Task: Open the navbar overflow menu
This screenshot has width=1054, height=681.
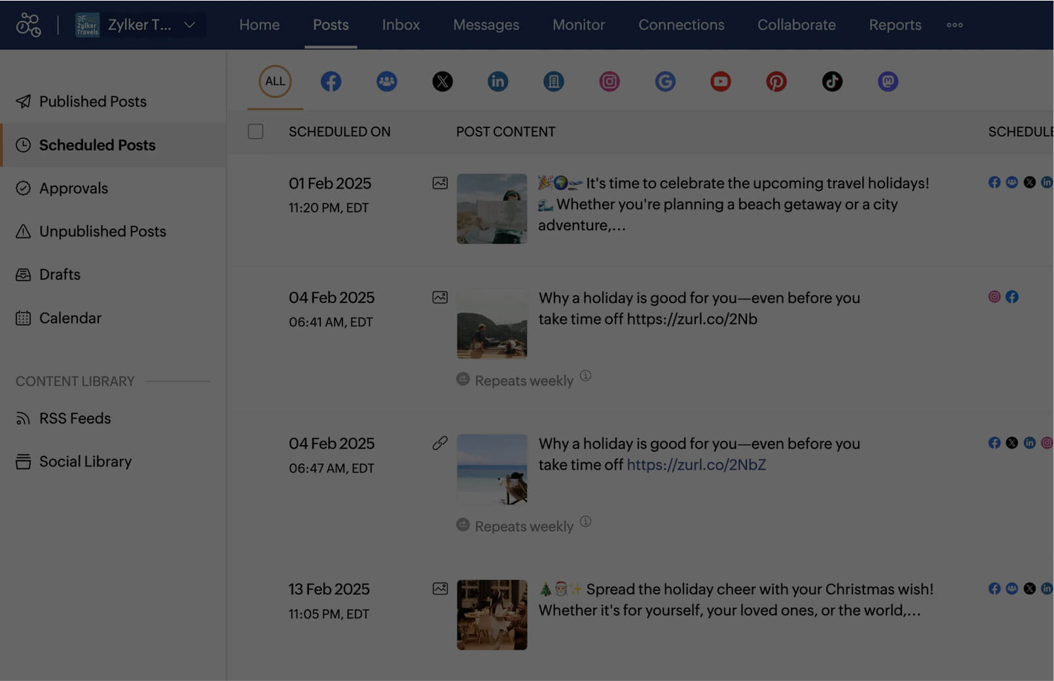Action: click(954, 25)
